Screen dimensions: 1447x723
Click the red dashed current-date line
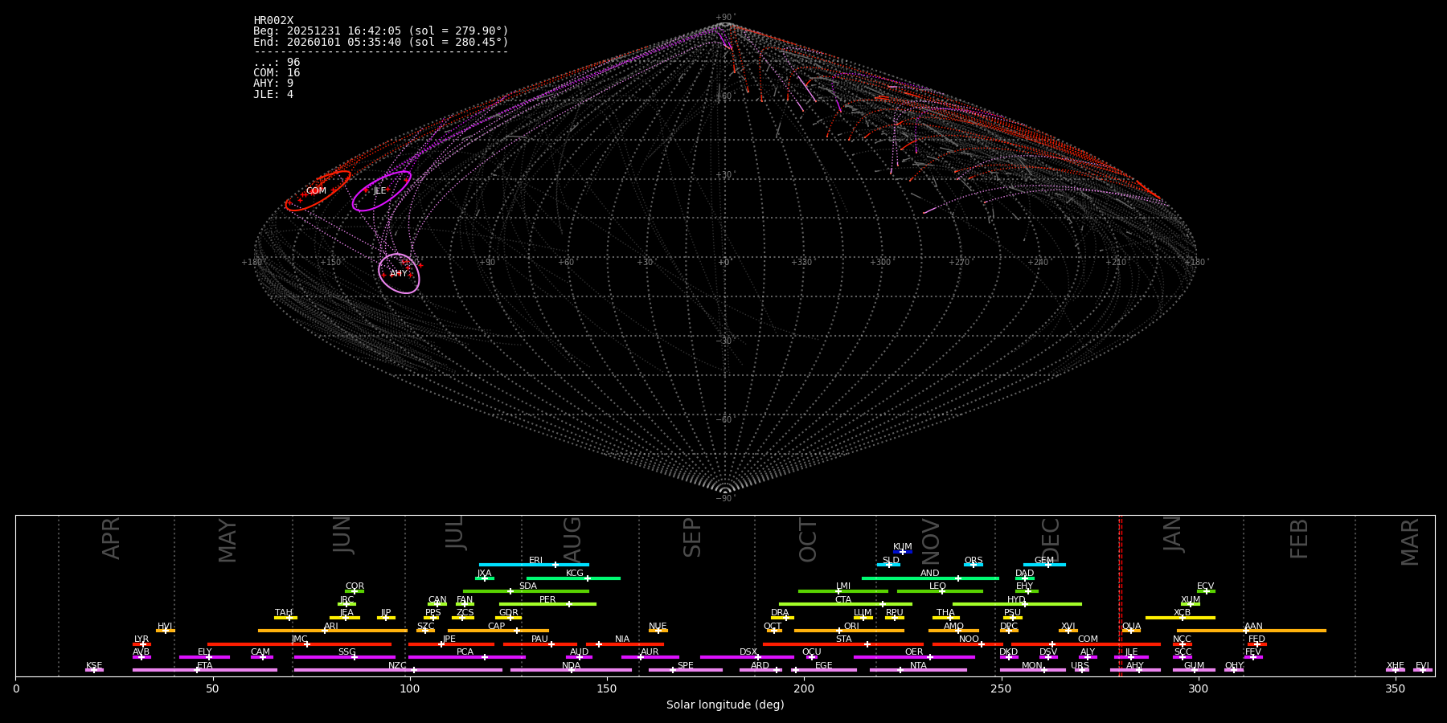[x=1120, y=594]
